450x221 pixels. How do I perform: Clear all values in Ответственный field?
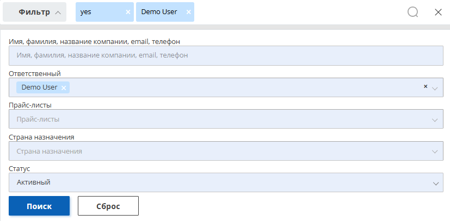click(x=426, y=86)
